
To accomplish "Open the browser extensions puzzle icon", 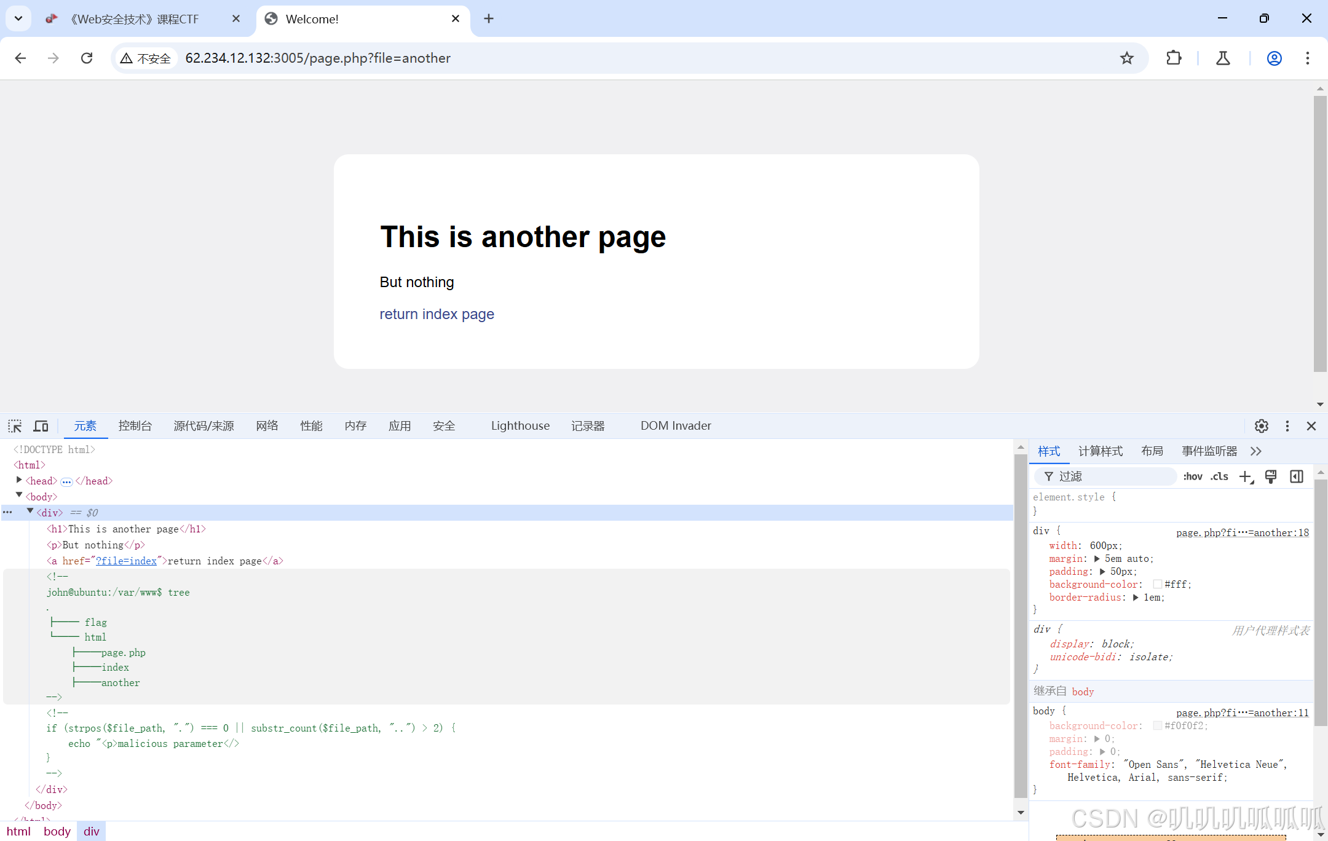I will 1173,58.
